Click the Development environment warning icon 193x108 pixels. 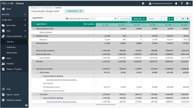pyautogui.click(x=150, y=3)
